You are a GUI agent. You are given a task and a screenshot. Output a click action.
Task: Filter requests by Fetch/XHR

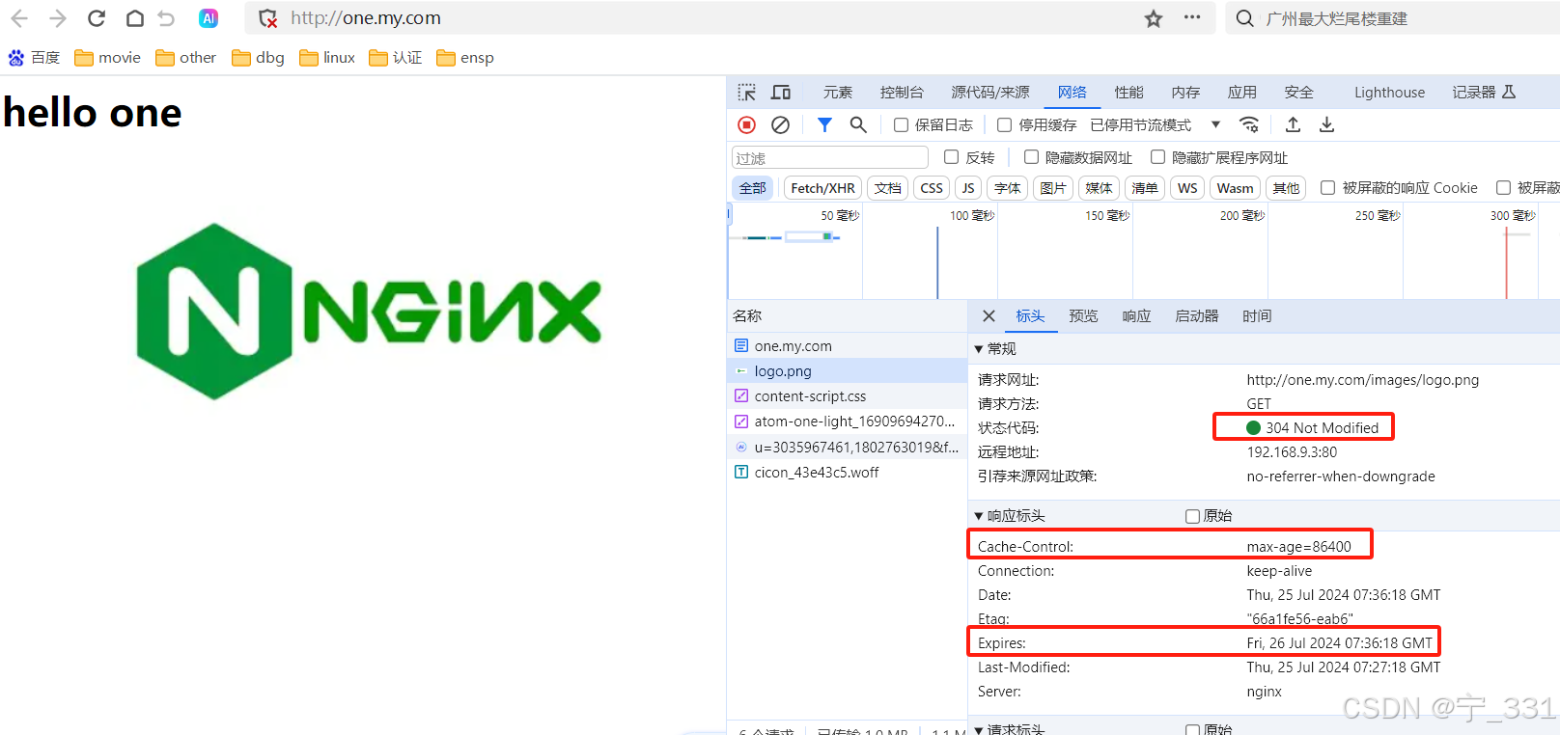pos(822,188)
